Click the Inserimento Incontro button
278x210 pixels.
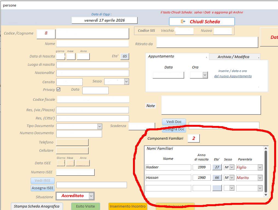click(128, 206)
